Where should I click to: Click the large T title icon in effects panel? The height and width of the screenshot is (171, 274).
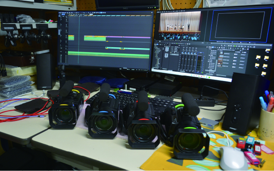point(166,50)
